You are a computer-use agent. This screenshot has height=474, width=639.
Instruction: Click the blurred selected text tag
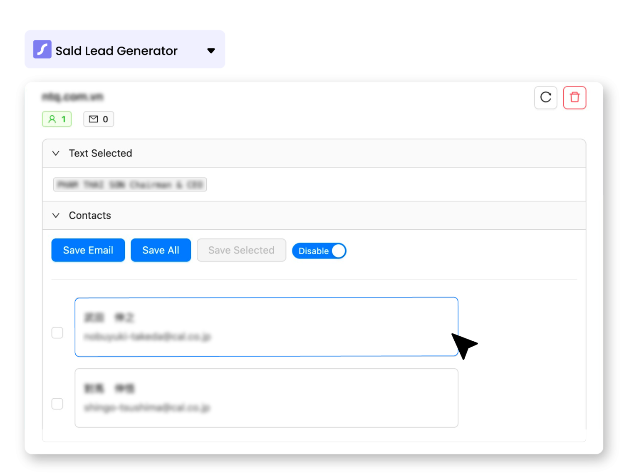tap(130, 184)
